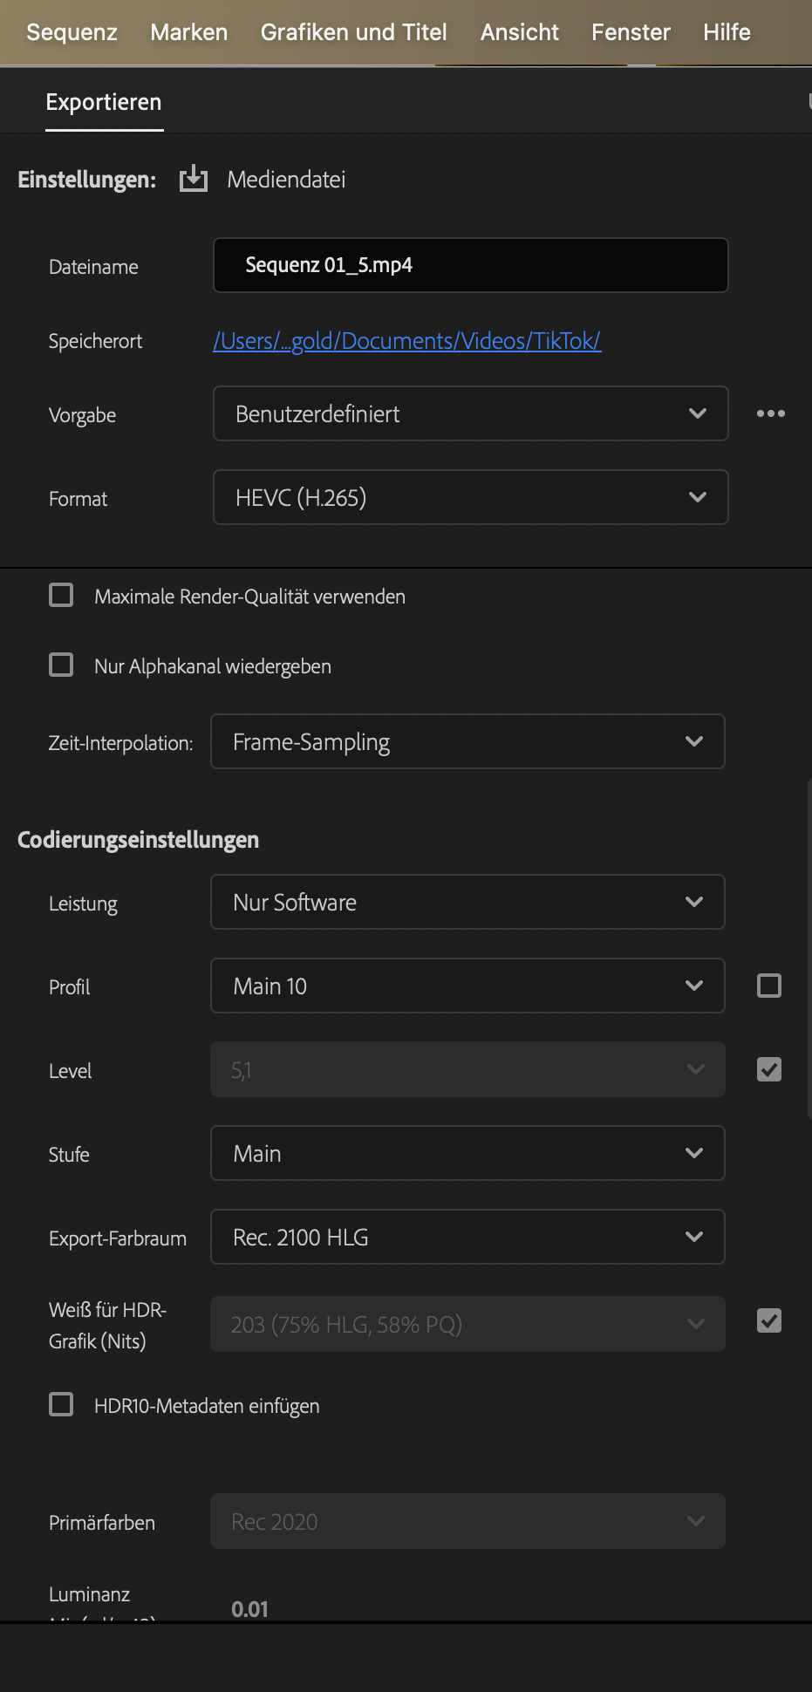Screen dimensions: 812x1692
Task: Click the Luminanz 0.01 value
Action: [249, 1609]
